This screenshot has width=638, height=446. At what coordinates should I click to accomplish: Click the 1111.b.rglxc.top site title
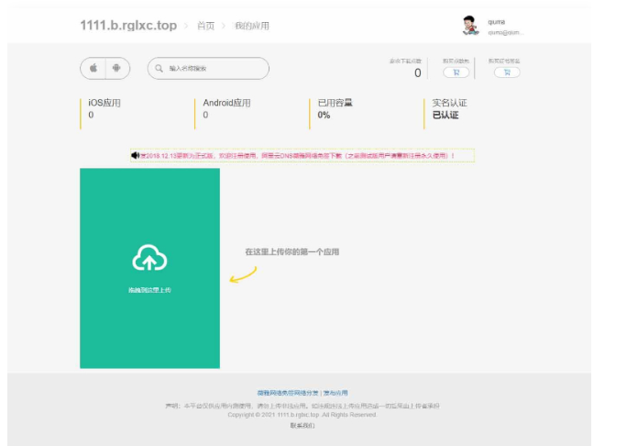[128, 25]
